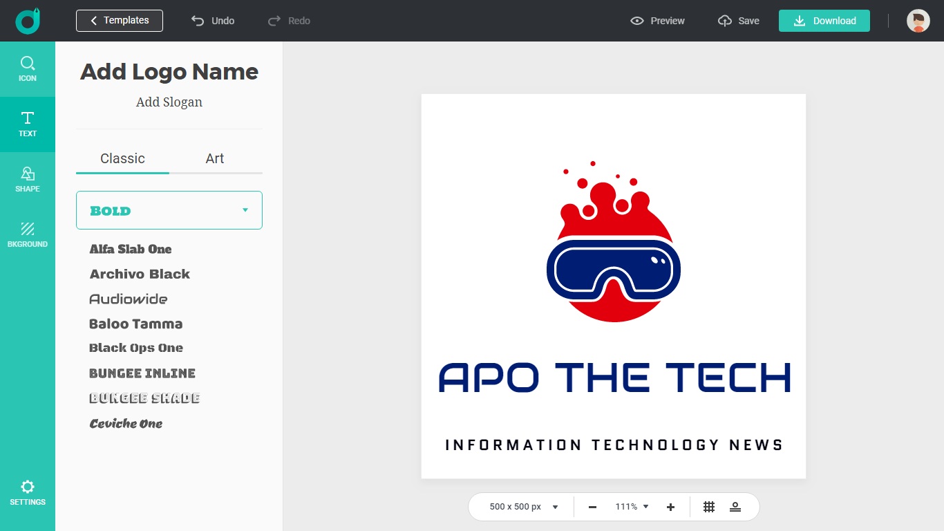Add a slogan text

[x=169, y=102]
